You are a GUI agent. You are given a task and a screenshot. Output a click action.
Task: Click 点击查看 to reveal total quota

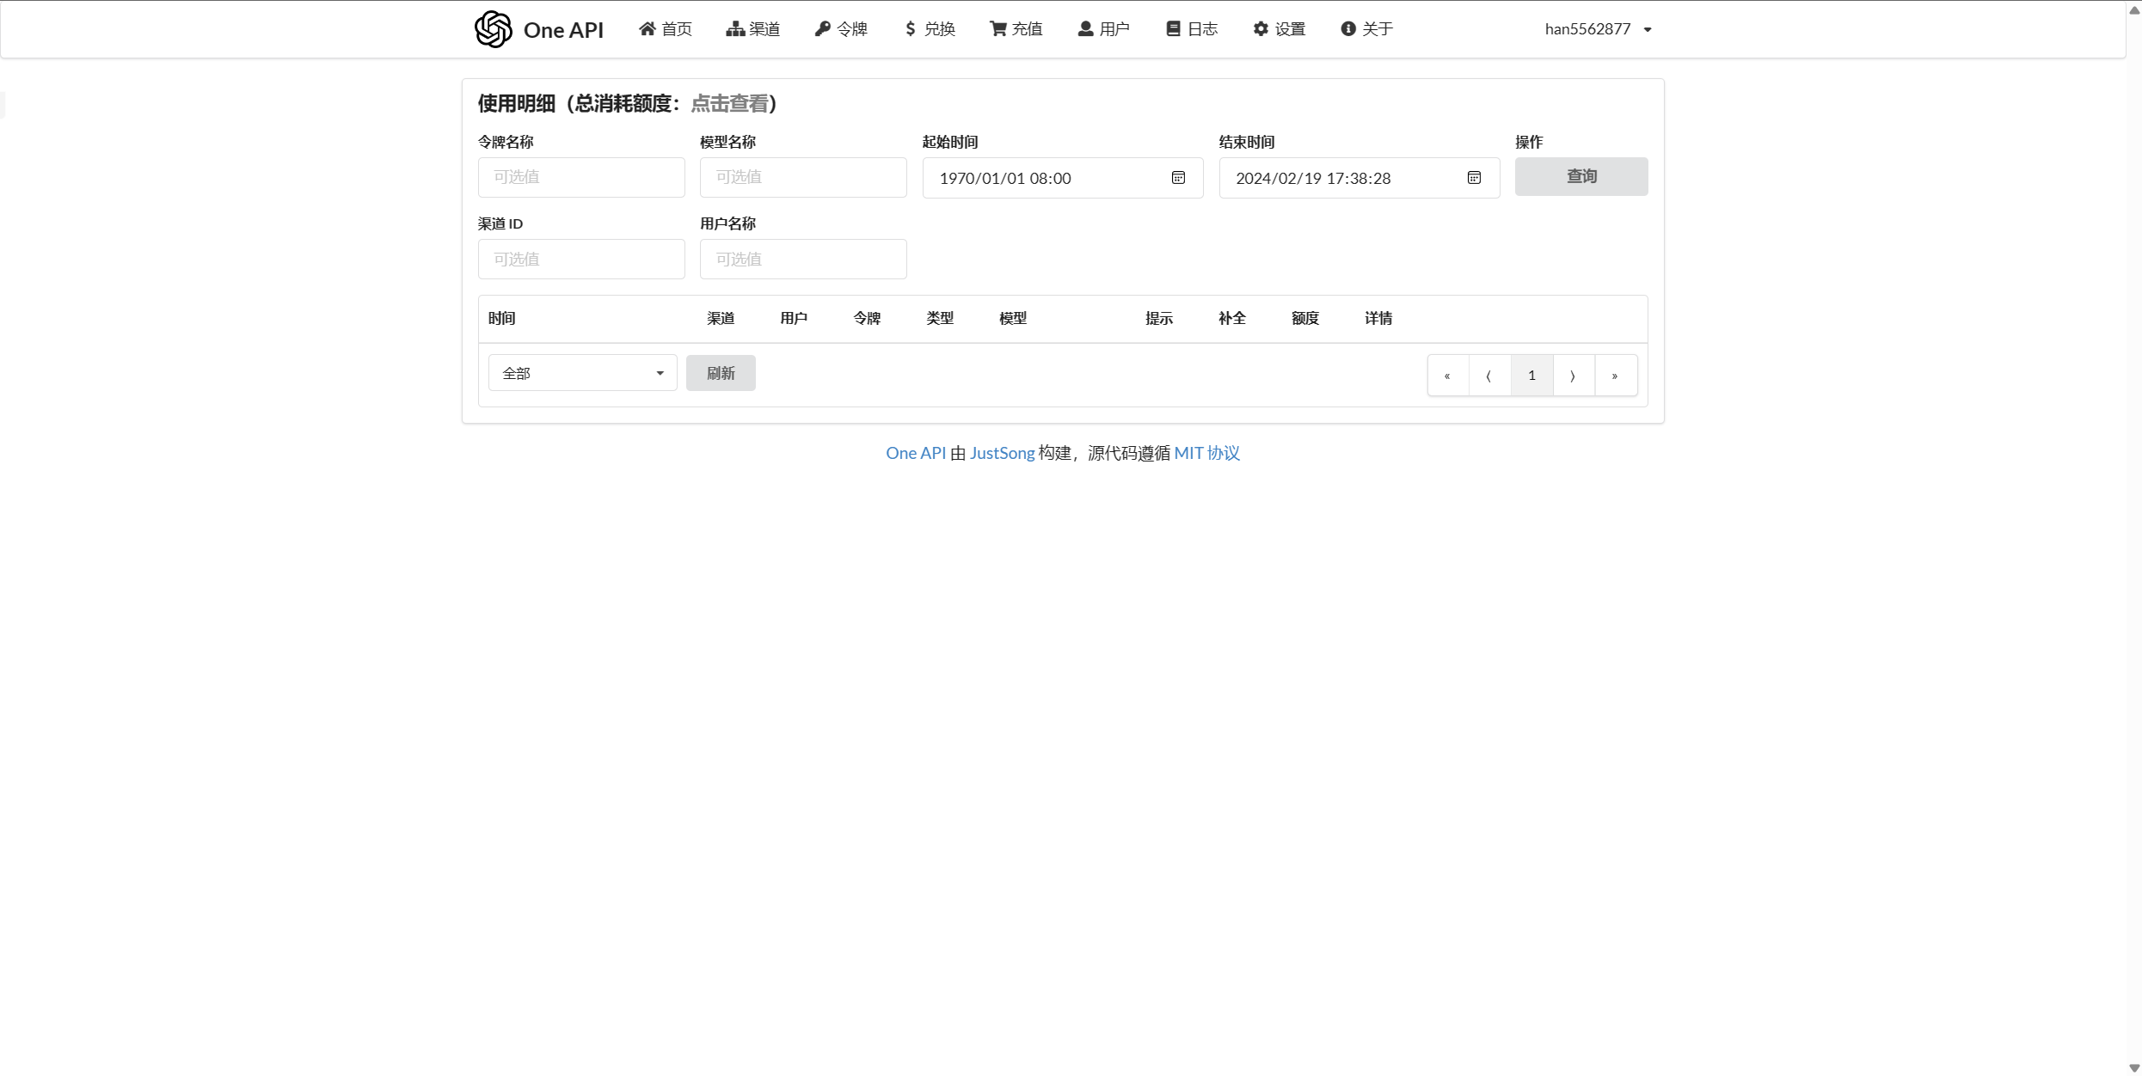click(729, 104)
